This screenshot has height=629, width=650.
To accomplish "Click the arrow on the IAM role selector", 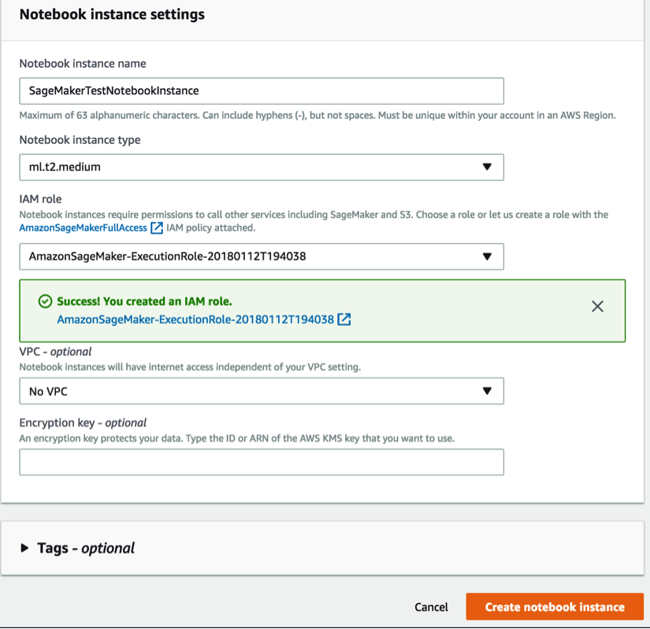I will coord(487,257).
